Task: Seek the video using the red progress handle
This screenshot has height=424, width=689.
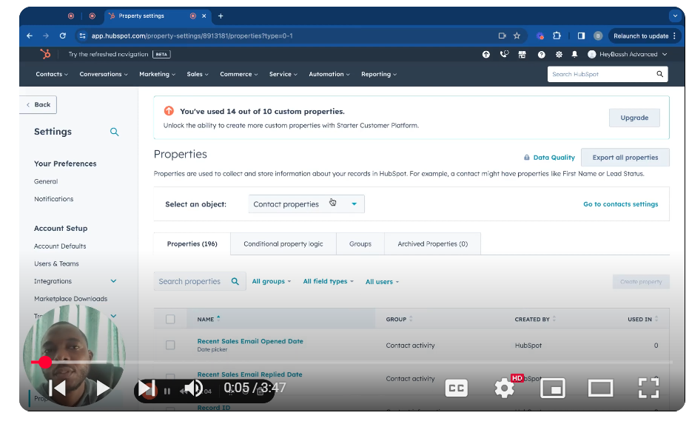Action: [44, 363]
